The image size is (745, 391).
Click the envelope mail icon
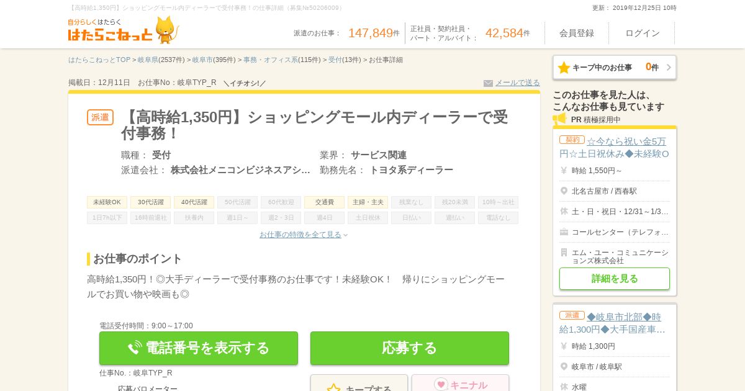pyautogui.click(x=488, y=83)
